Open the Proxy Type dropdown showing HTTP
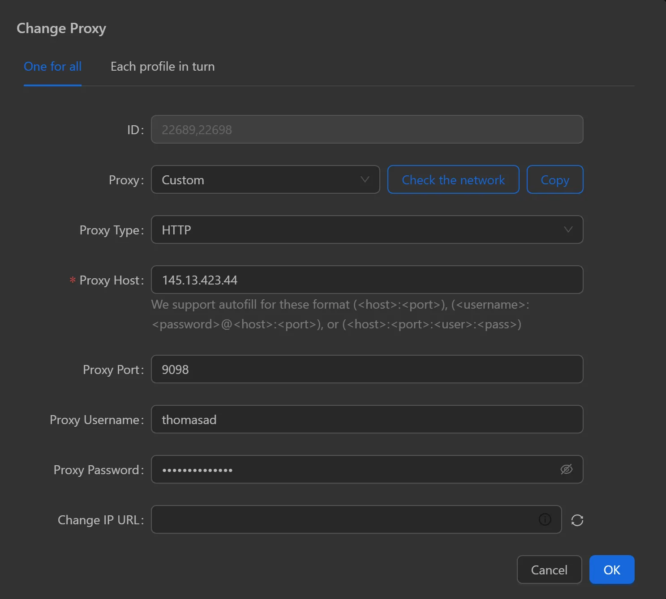The width and height of the screenshot is (666, 599). tap(367, 229)
